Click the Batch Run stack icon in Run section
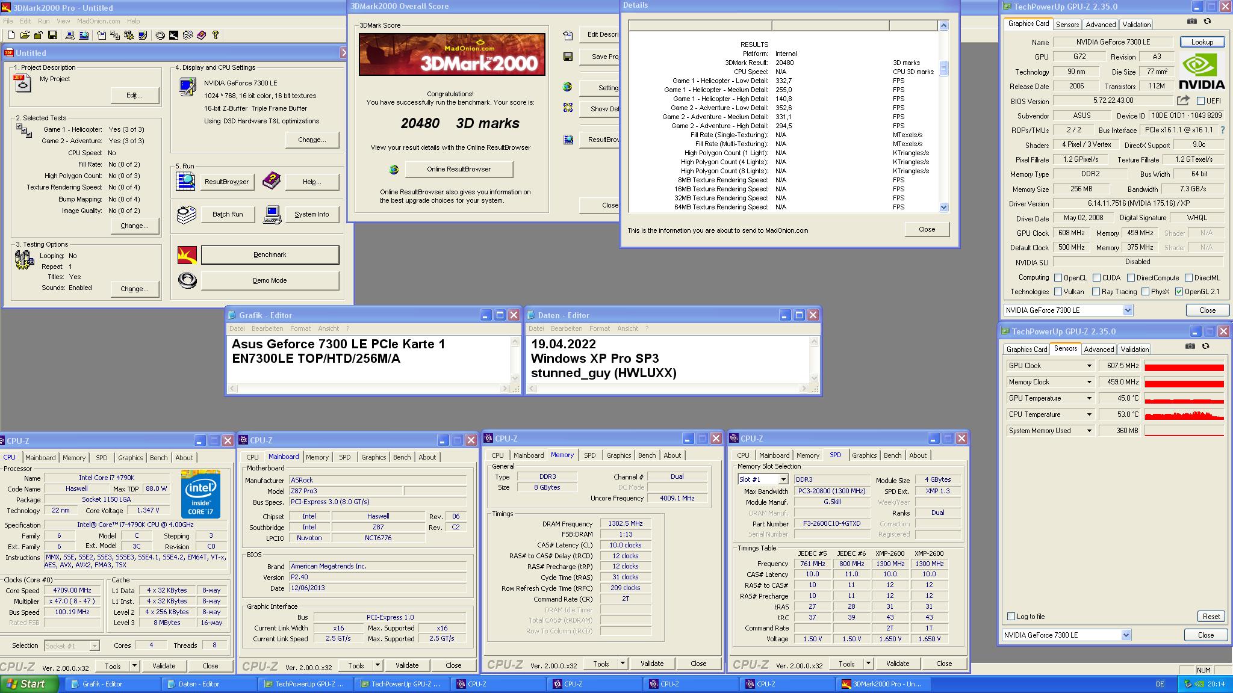The width and height of the screenshot is (1233, 693). pyautogui.click(x=187, y=214)
